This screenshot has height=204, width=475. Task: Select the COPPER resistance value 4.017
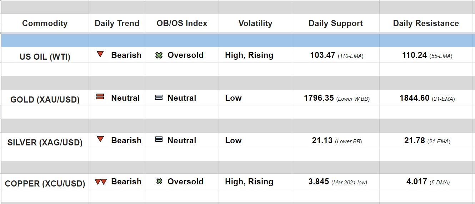[x=416, y=181]
